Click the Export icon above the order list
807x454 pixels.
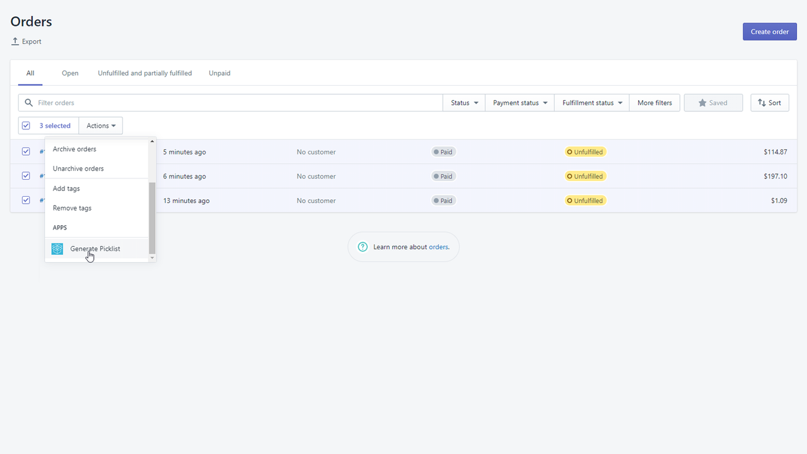pos(14,41)
